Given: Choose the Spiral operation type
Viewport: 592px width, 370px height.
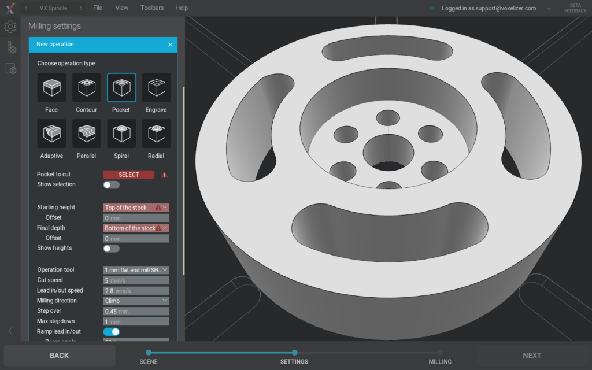Looking at the screenshot, I should click(121, 134).
